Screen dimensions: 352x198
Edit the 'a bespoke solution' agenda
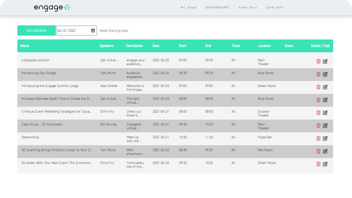325,61
